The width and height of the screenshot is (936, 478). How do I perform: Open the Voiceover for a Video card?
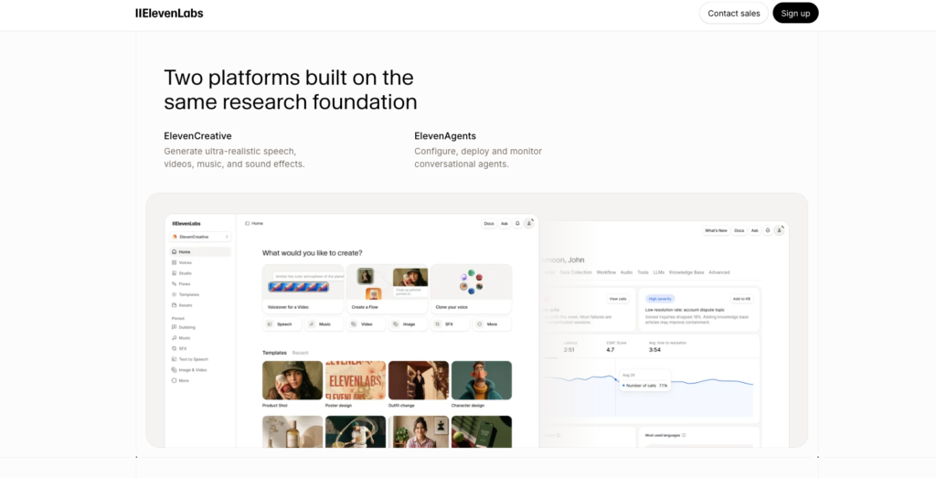coord(303,289)
